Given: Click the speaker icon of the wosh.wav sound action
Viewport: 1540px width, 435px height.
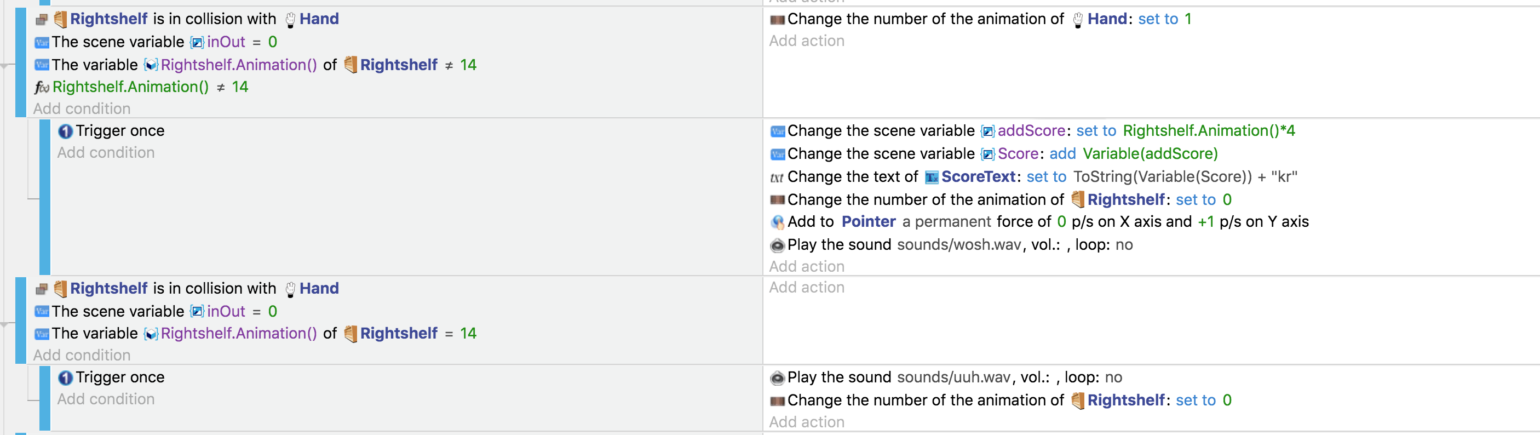Looking at the screenshot, I should click(777, 245).
